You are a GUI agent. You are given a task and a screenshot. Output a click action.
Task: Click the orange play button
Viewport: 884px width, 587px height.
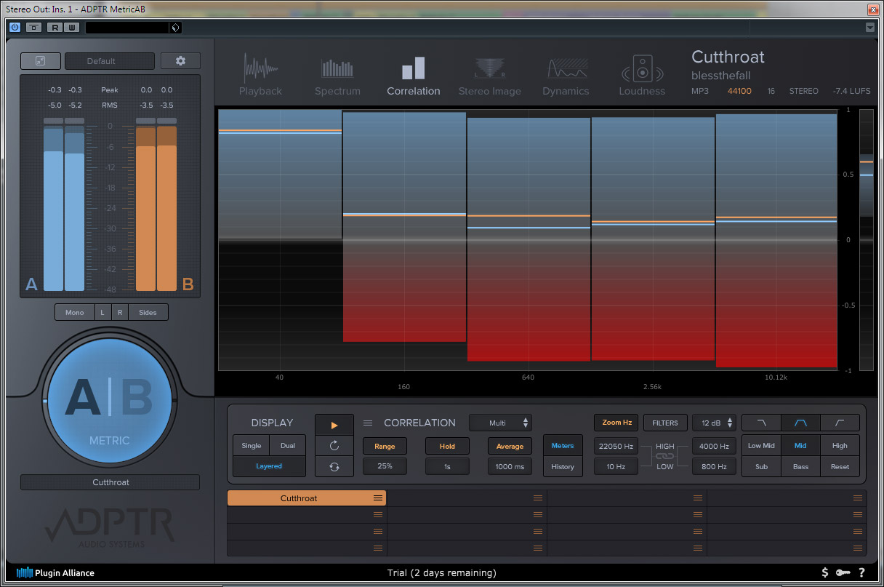point(334,426)
